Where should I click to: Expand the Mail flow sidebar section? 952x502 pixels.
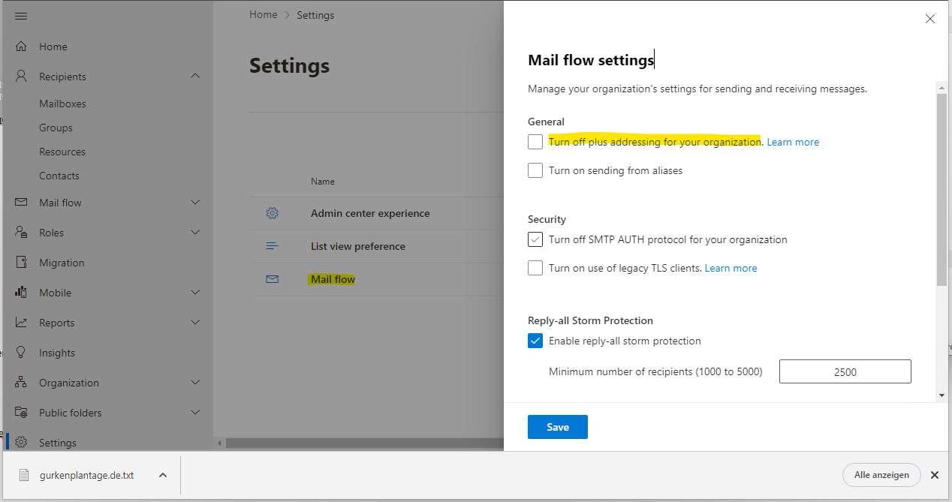(x=195, y=203)
